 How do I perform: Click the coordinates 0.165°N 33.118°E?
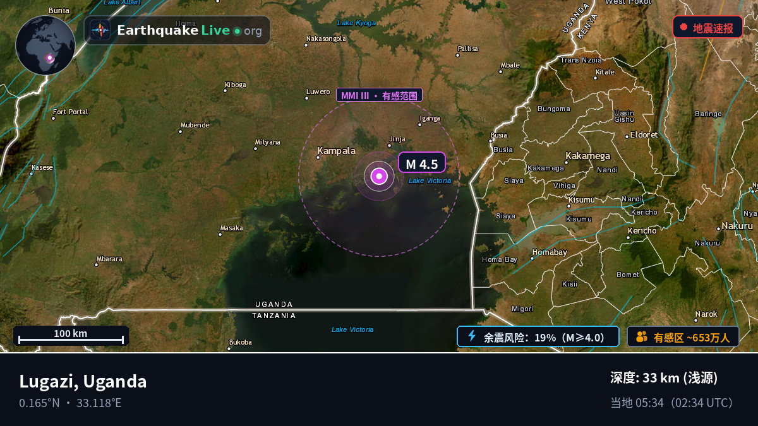click(x=70, y=403)
